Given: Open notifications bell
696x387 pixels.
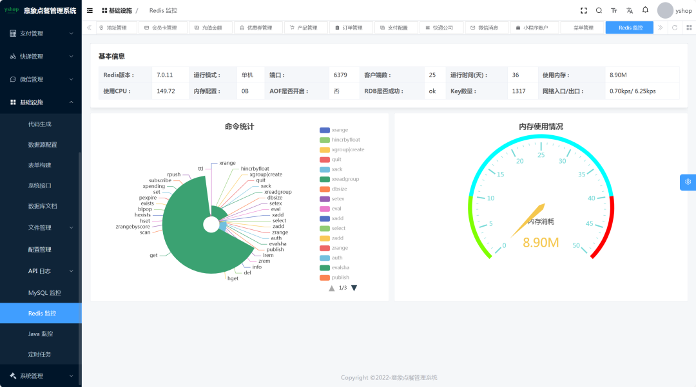Looking at the screenshot, I should [x=645, y=10].
